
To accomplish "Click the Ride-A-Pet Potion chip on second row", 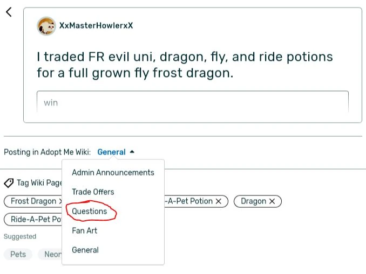I will (35, 220).
